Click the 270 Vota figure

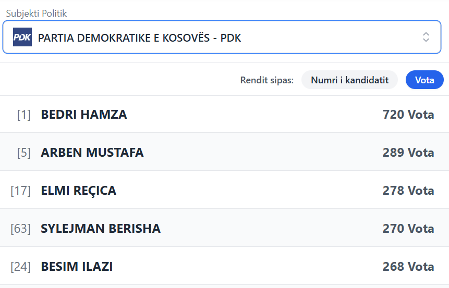point(408,229)
